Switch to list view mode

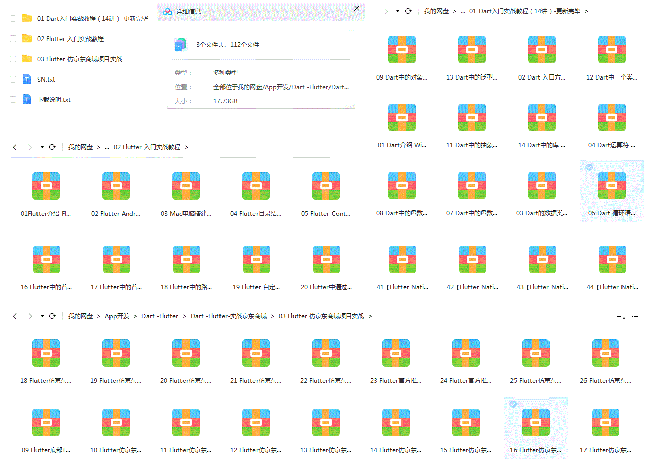click(635, 316)
